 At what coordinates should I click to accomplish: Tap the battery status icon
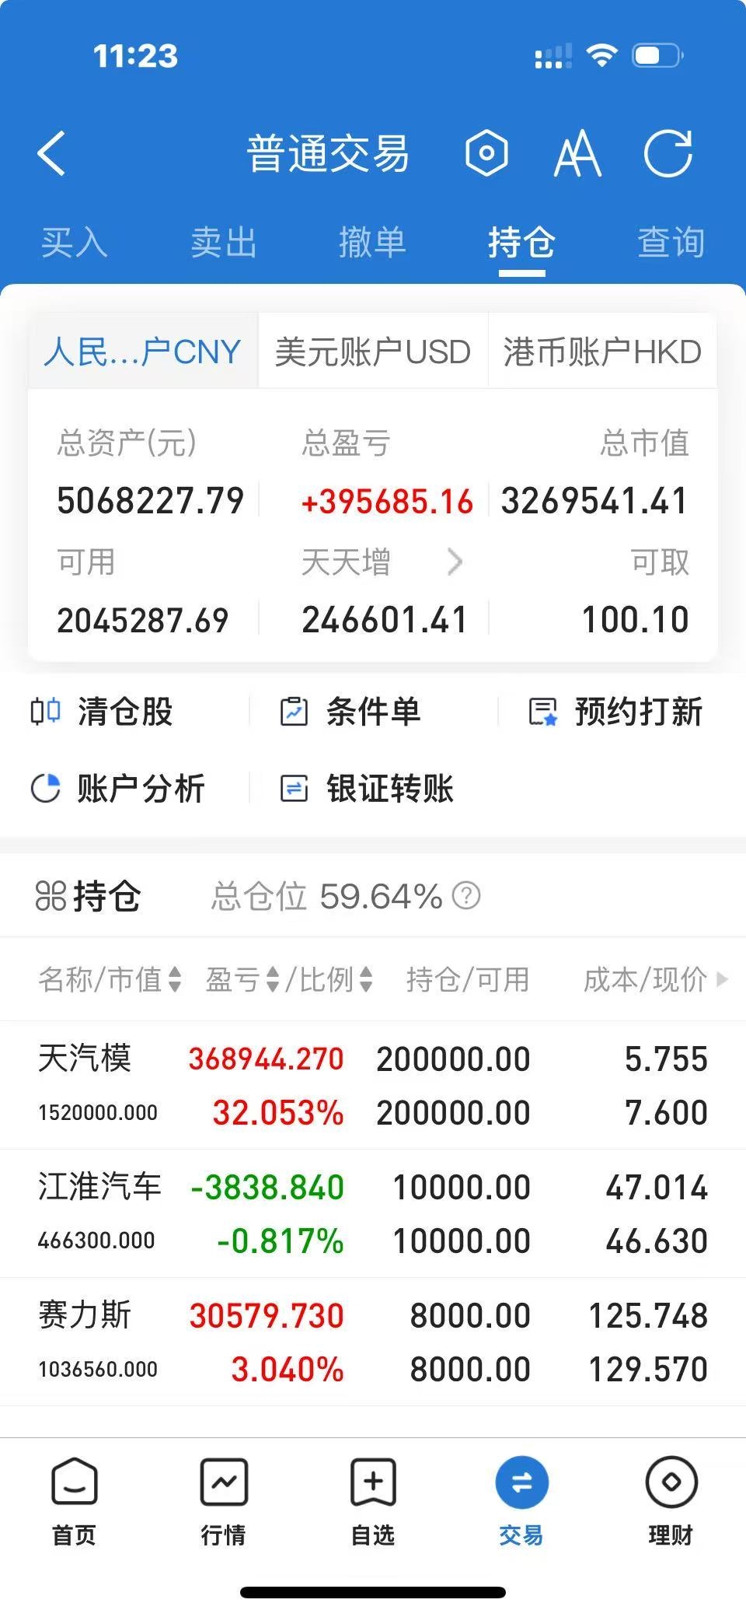pos(657,55)
